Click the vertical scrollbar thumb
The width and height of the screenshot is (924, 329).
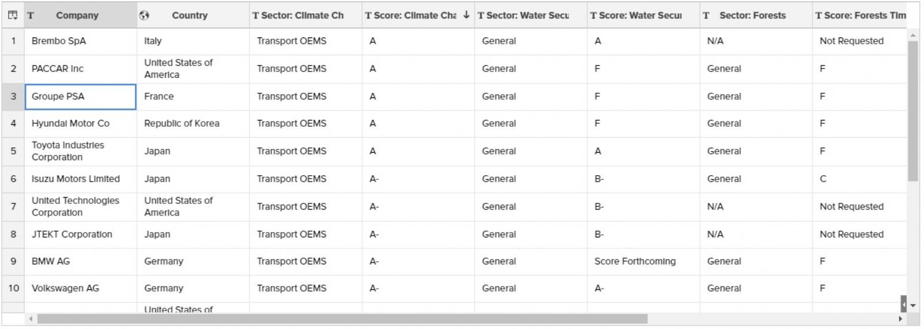[913, 111]
